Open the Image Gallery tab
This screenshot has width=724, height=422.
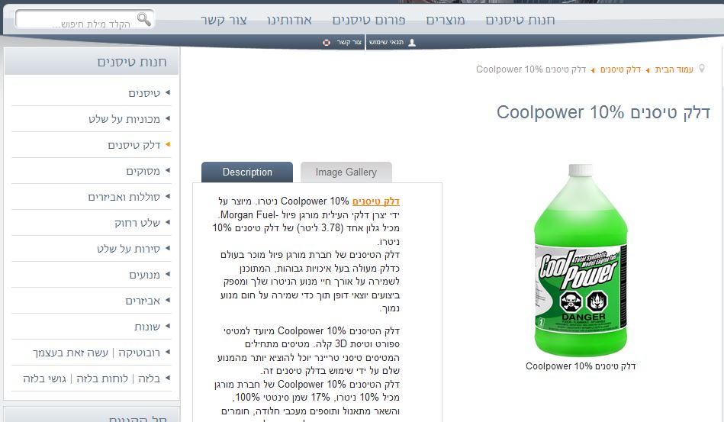click(x=346, y=172)
